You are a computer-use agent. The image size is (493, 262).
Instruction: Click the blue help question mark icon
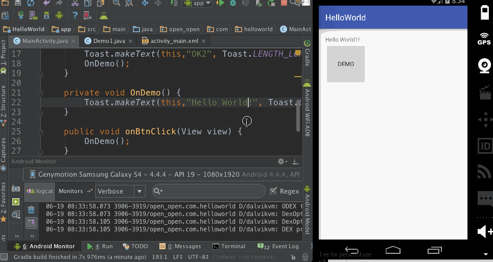[x=75, y=15]
